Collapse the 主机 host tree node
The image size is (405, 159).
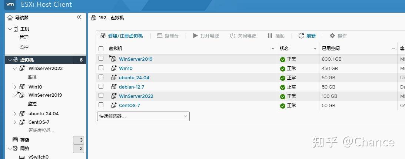tap(10, 29)
